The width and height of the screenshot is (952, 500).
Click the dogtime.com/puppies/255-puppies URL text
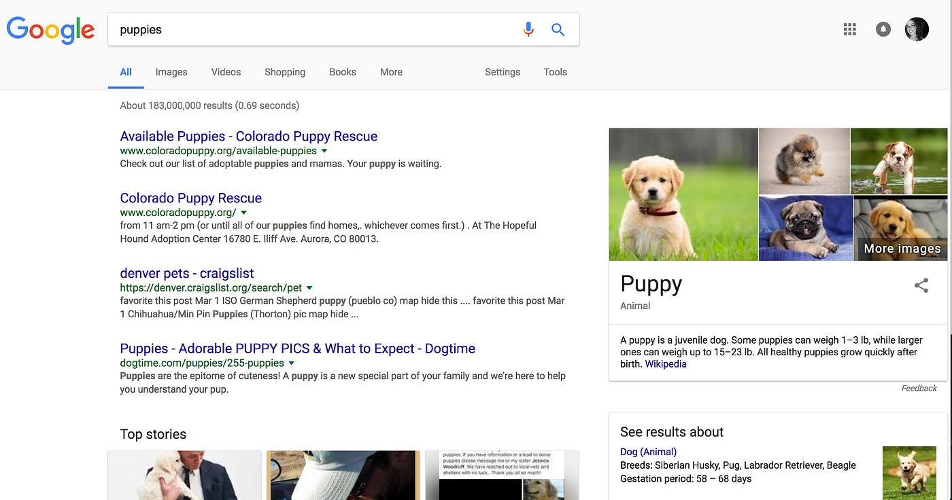pos(202,363)
